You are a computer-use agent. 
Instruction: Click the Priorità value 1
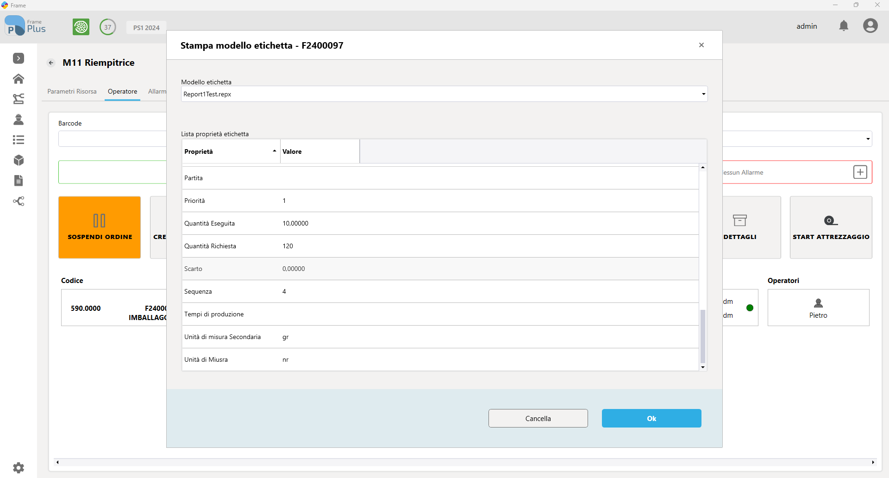pos(284,201)
